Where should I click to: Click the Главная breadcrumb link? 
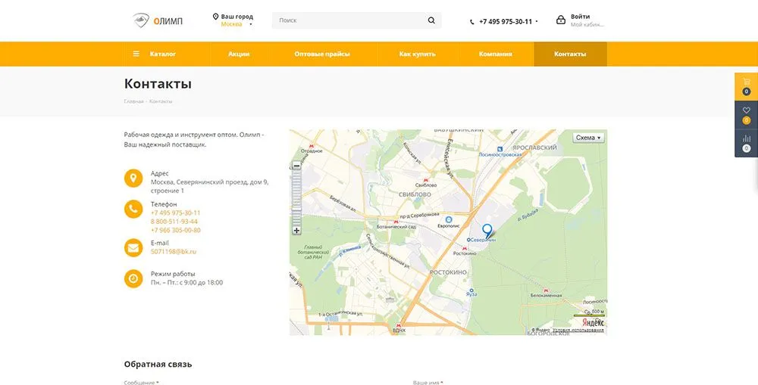(x=133, y=101)
